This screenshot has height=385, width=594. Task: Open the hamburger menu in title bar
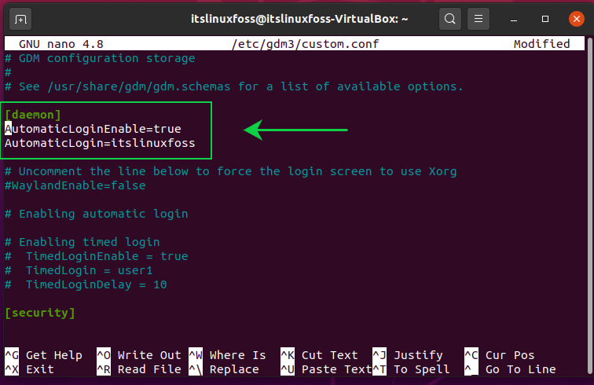478,19
